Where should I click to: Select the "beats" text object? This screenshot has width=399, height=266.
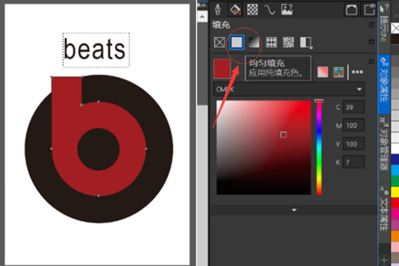[x=94, y=49]
